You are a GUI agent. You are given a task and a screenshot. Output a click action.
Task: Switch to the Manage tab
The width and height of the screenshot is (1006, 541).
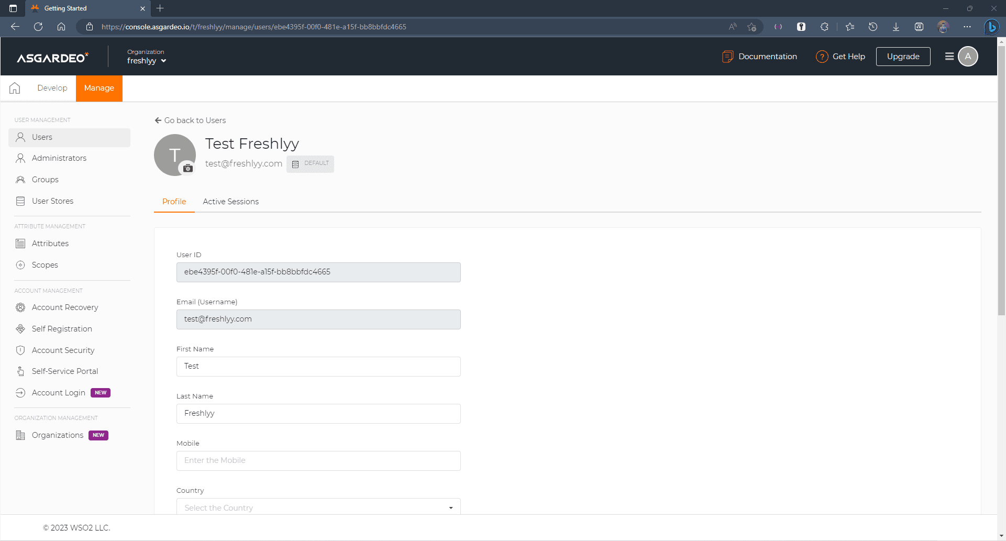(99, 88)
